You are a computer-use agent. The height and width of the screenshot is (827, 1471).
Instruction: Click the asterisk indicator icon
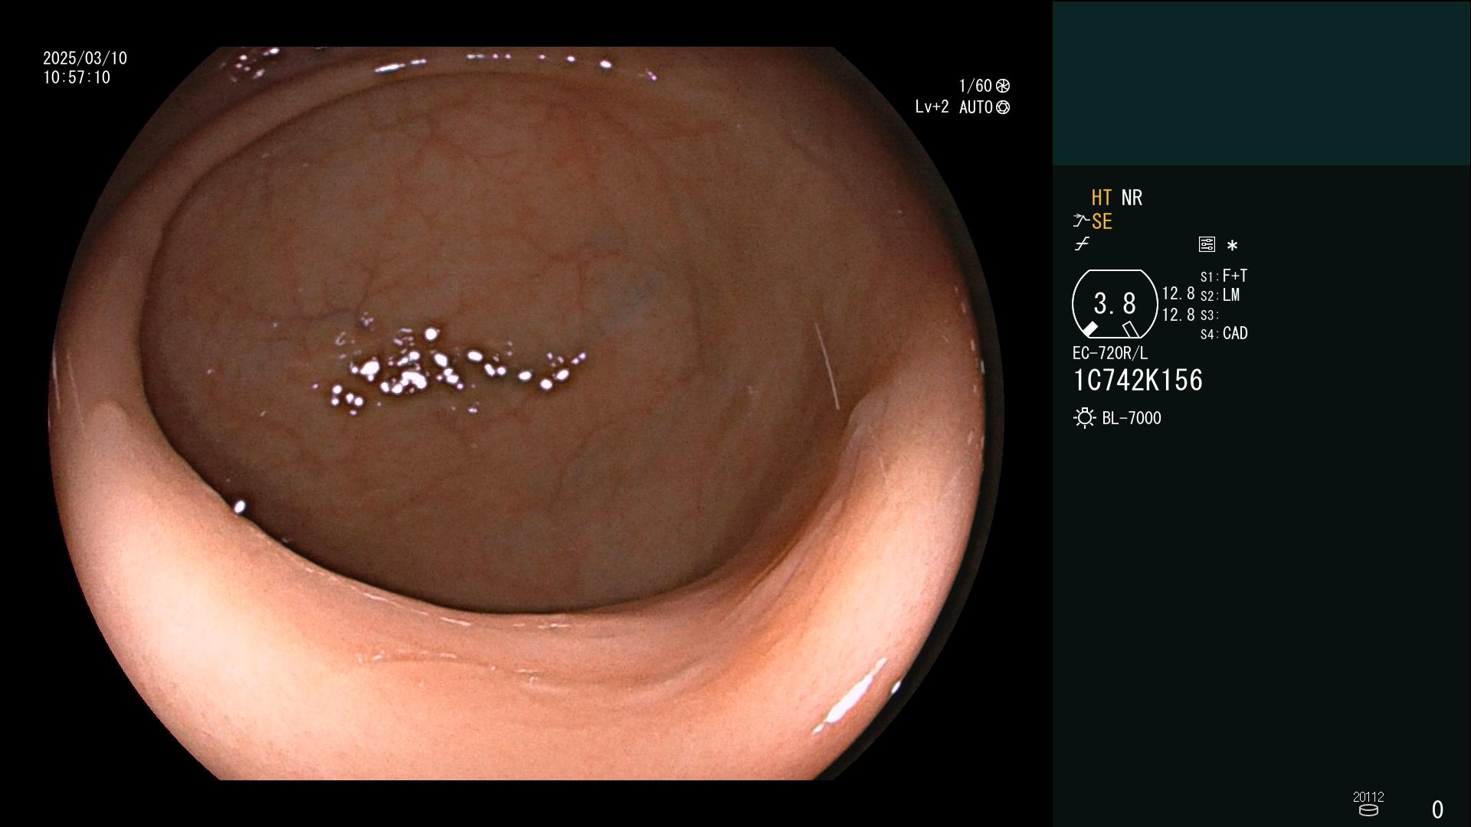(1232, 245)
